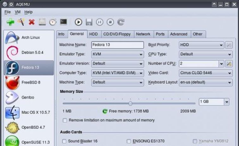Click the clock-faced toolbar icon

[x=53, y=22]
